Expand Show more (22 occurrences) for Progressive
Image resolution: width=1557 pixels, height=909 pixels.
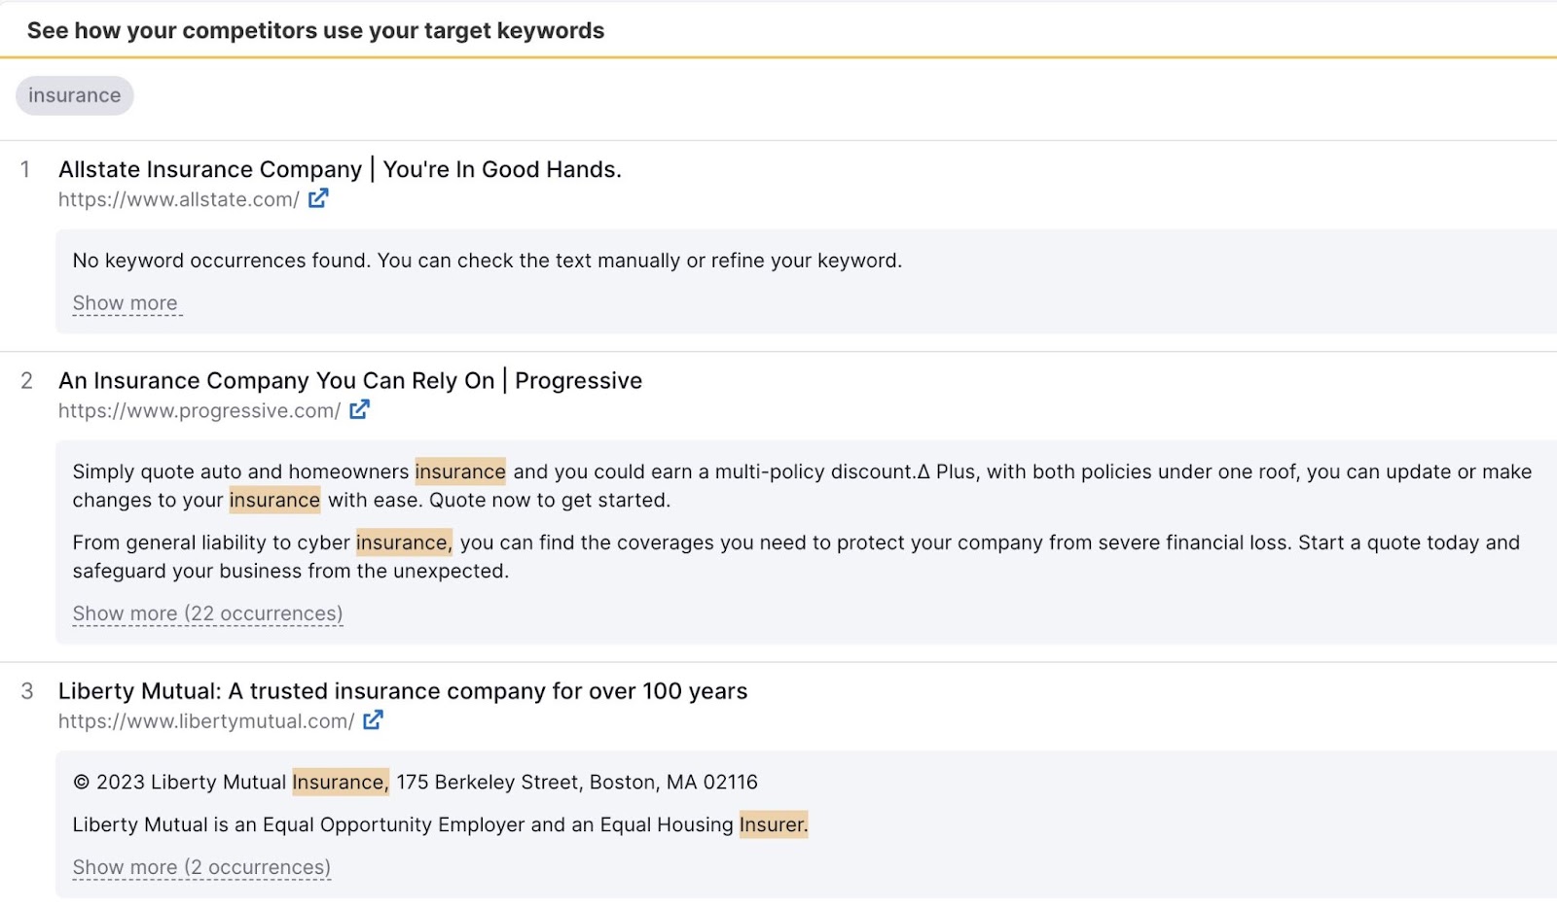(x=206, y=613)
